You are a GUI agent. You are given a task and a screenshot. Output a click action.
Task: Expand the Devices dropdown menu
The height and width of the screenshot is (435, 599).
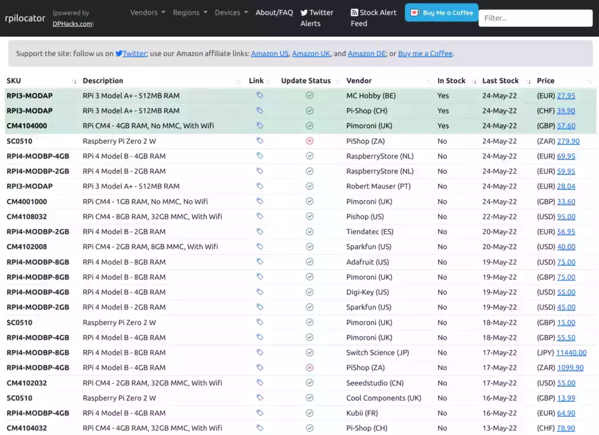[x=231, y=13]
